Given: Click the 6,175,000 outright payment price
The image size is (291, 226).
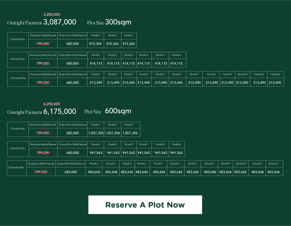Looking at the screenshot, I should (60, 111).
